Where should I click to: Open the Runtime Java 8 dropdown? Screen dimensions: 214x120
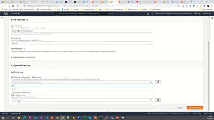(x=82, y=43)
